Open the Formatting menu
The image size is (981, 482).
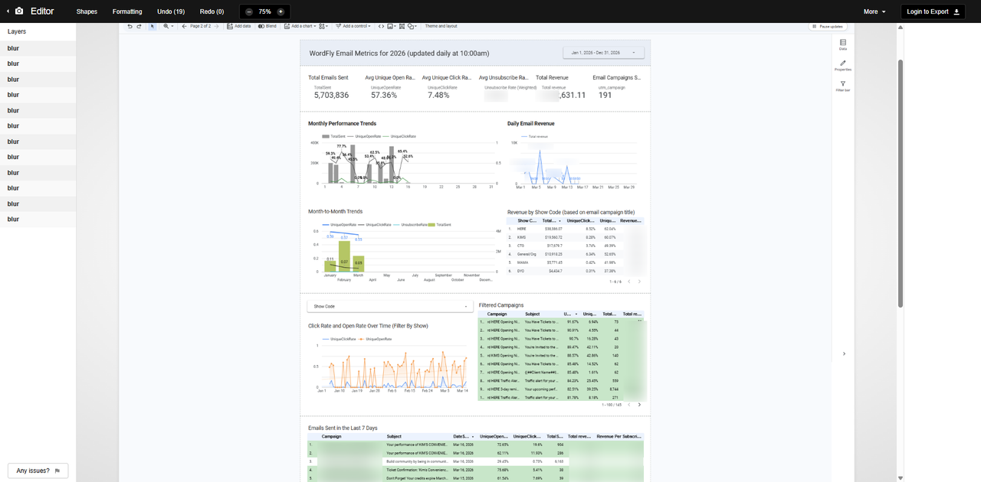click(x=127, y=11)
